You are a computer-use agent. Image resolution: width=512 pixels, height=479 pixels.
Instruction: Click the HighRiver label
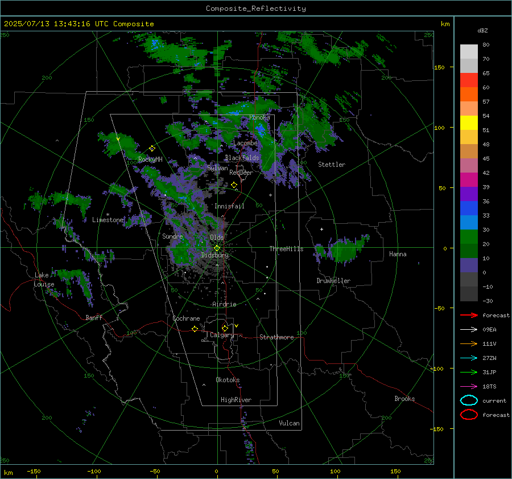coord(236,400)
